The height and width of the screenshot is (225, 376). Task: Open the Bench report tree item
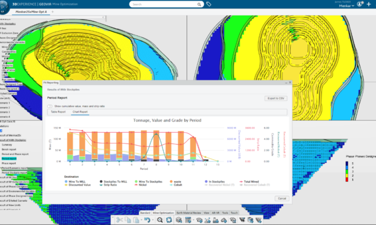pos(9,150)
